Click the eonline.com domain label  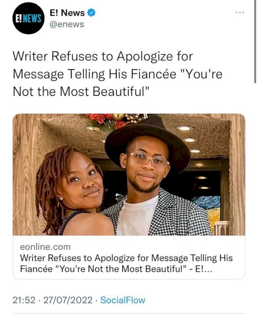tap(45, 247)
